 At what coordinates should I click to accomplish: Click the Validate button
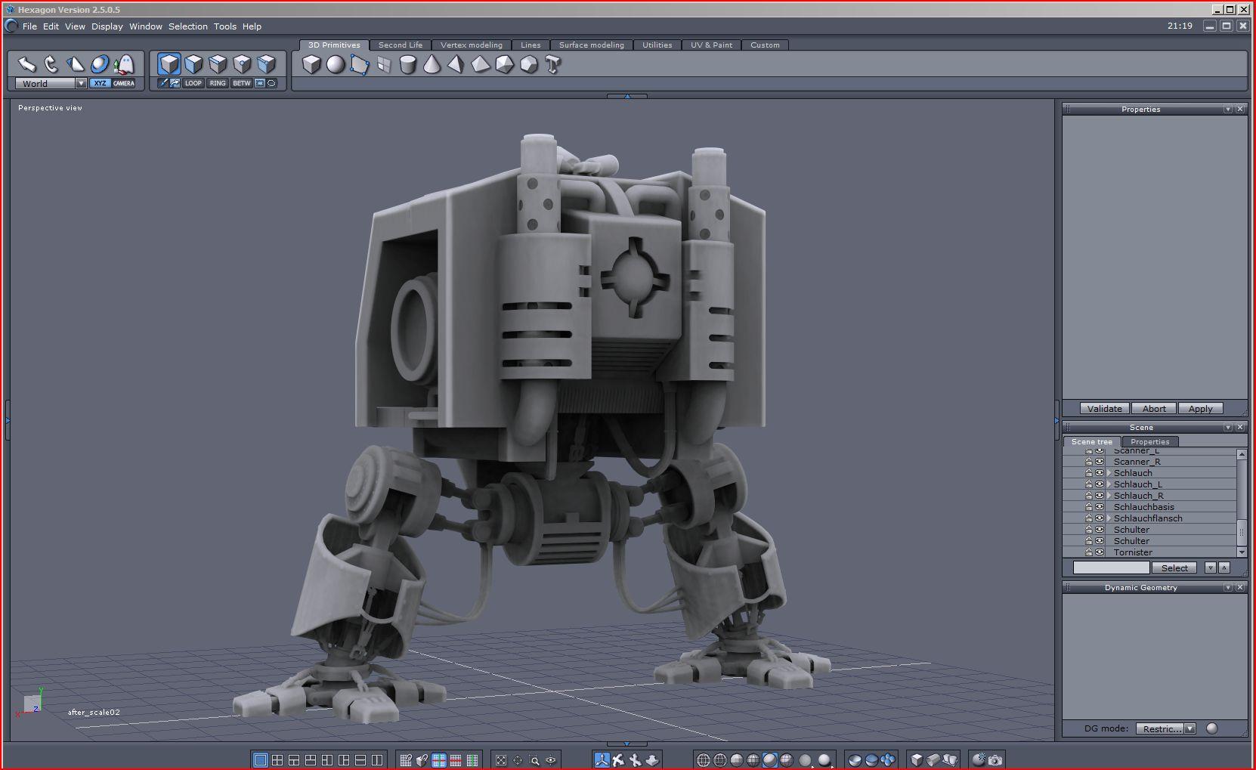click(x=1104, y=409)
